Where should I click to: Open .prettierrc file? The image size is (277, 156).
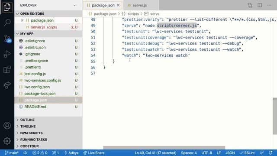coord(48,67)
